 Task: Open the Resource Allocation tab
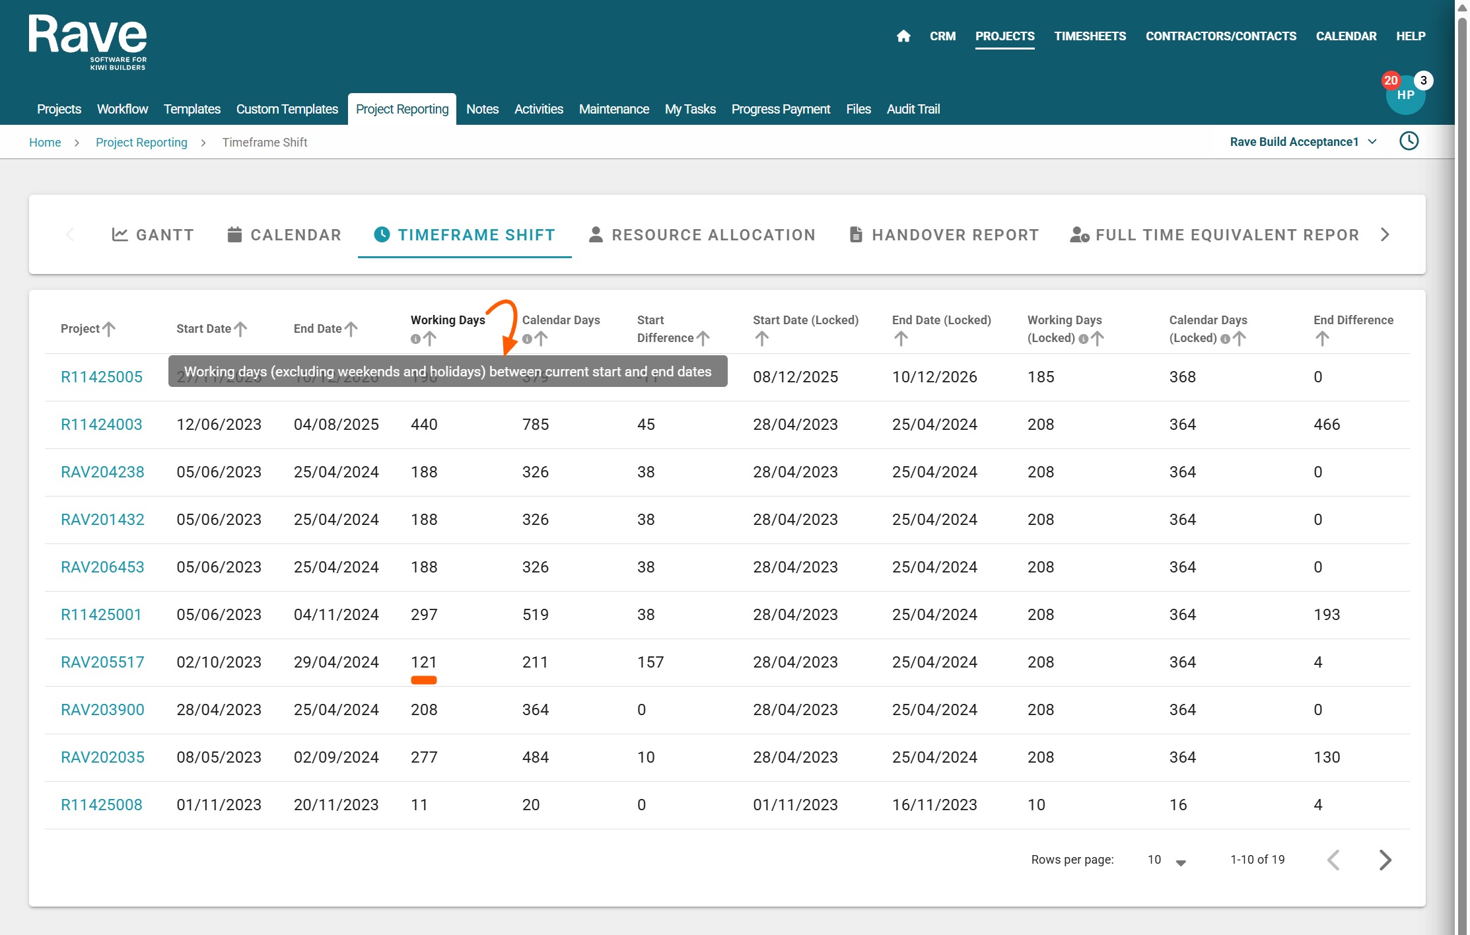(x=702, y=235)
